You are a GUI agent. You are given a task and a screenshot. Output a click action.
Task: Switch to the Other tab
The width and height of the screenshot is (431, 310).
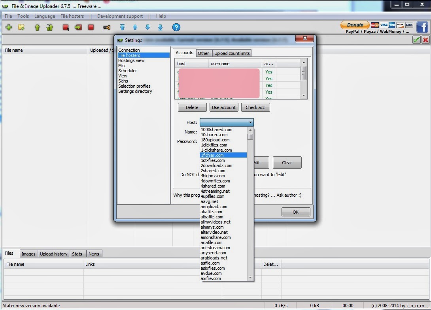click(203, 53)
